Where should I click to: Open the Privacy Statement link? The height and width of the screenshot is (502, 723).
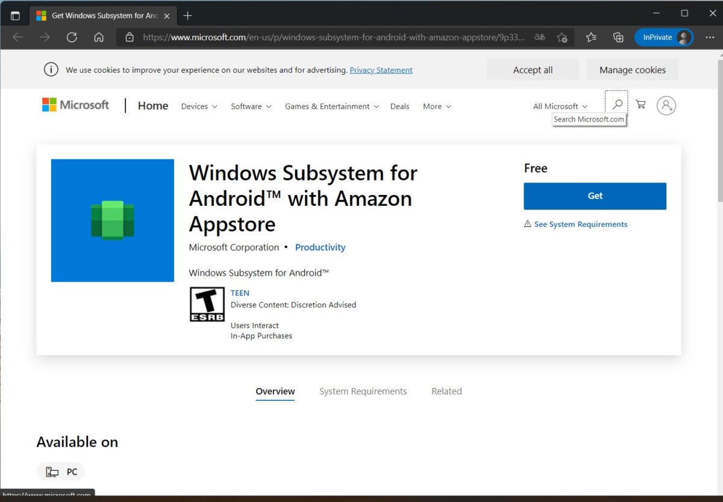[x=381, y=70]
